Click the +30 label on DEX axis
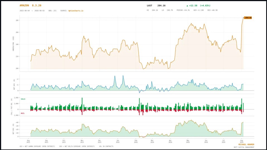 click(x=17, y=126)
